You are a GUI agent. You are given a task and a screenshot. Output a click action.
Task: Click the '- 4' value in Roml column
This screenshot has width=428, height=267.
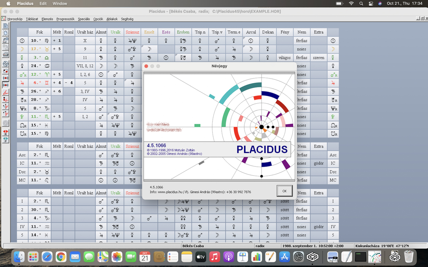pos(69,83)
